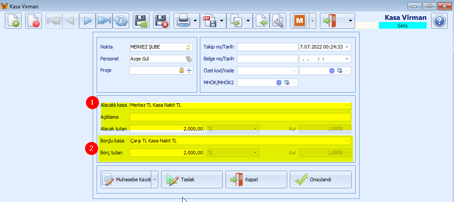Click the plus icon in Proje field
This screenshot has height=202, width=454.
(x=189, y=70)
